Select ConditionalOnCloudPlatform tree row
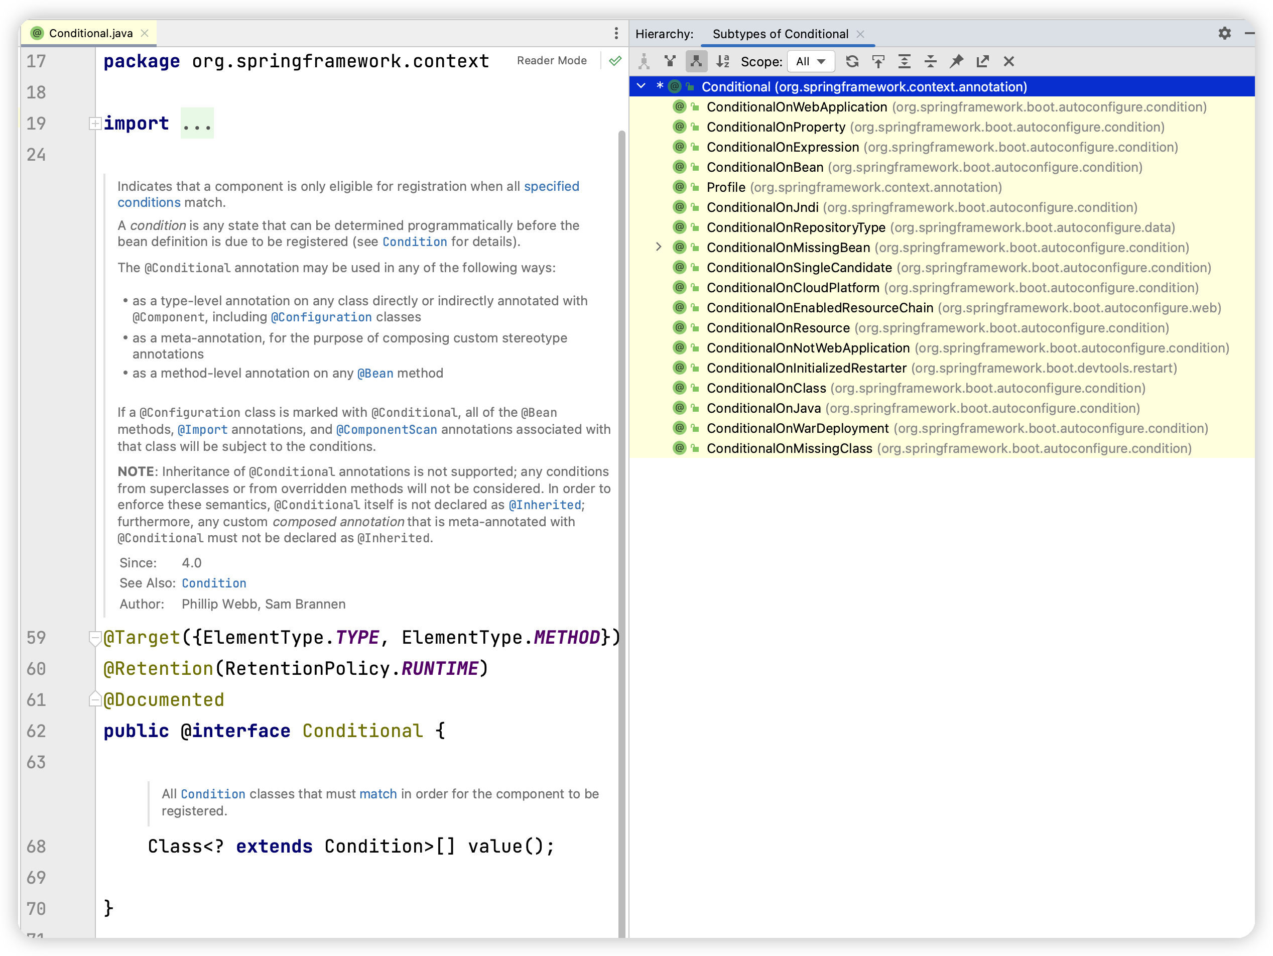Viewport: 1273px width, 956px height. [x=942, y=287]
